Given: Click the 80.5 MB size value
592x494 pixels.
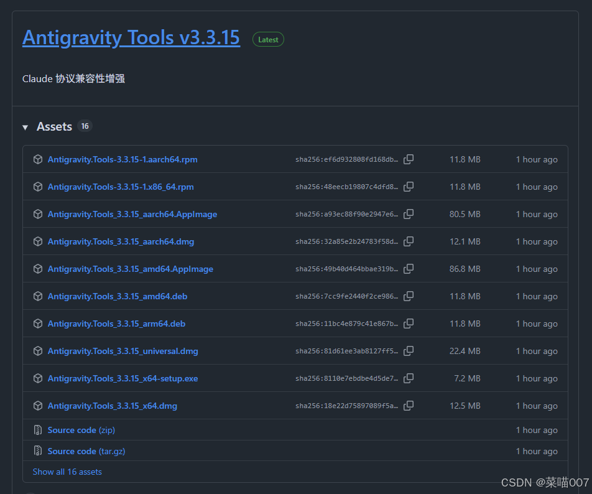Looking at the screenshot, I should (x=465, y=214).
